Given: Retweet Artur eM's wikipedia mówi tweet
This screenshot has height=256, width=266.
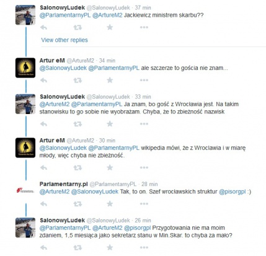Looking at the screenshot, I should tap(78, 167).
